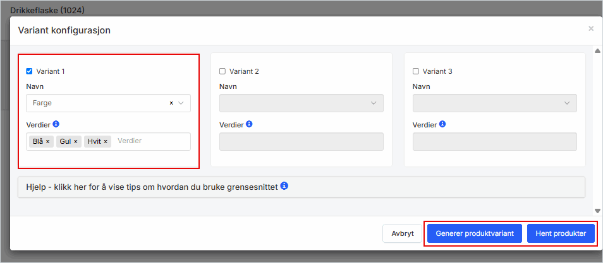Click info icon next to Variant 1 Verdier
The width and height of the screenshot is (603, 263).
point(56,124)
